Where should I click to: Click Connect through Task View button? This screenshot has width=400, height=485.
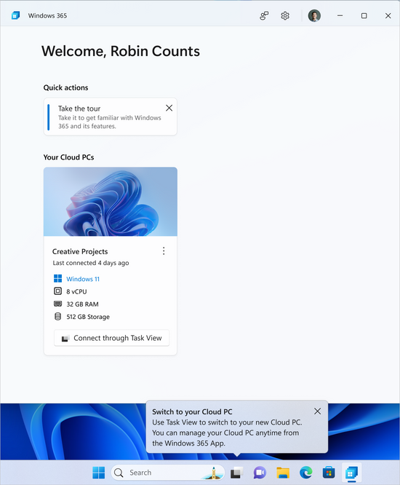click(111, 338)
